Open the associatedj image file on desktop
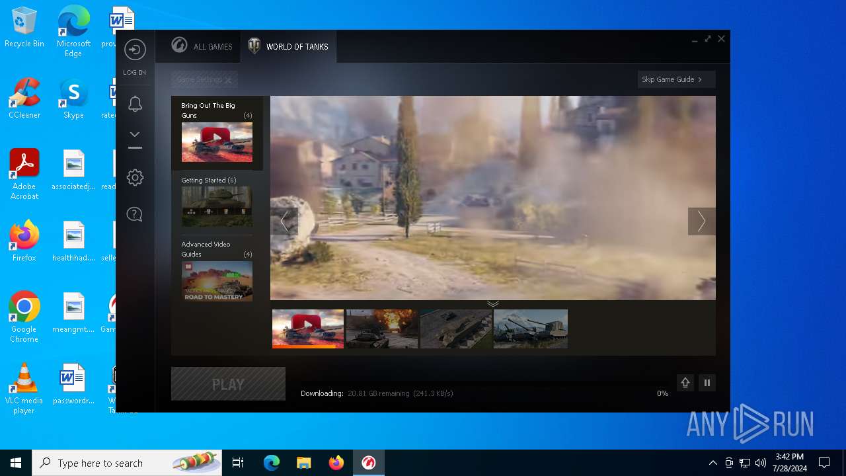 73,171
